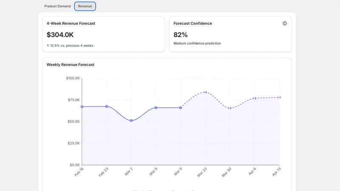Select the last solid-line point where dashes begin
This screenshot has width=340, height=191.
tap(181, 108)
